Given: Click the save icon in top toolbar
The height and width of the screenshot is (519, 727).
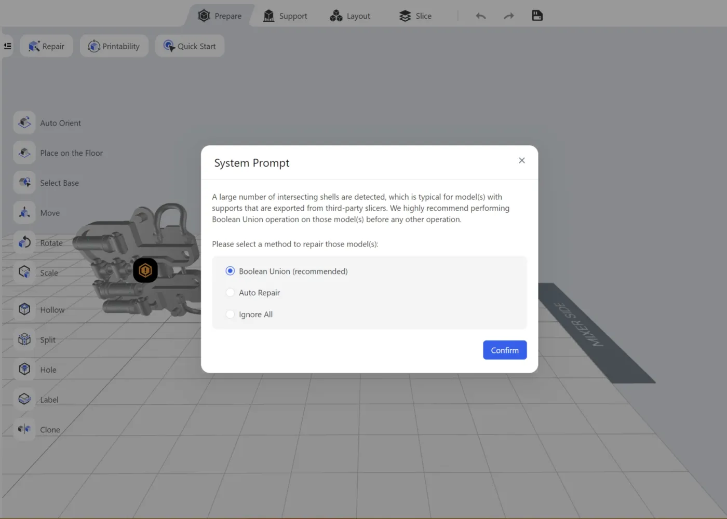Looking at the screenshot, I should point(537,16).
